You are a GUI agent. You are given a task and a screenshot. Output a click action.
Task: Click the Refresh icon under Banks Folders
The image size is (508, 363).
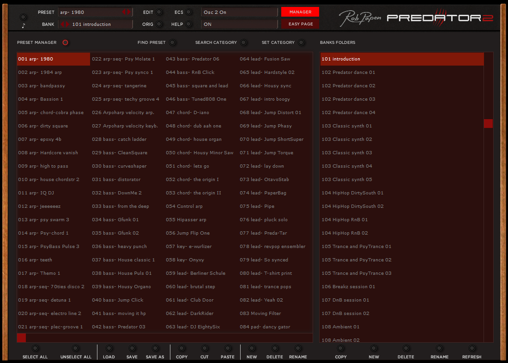tap(472, 349)
